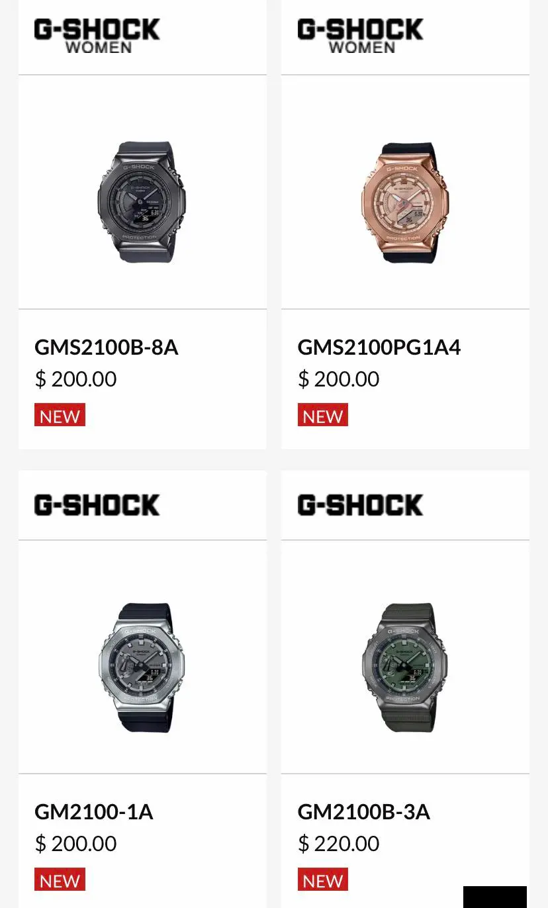
Task: Click the $ 200.00 price of GMS2100PG1A4
Action: [x=338, y=379]
